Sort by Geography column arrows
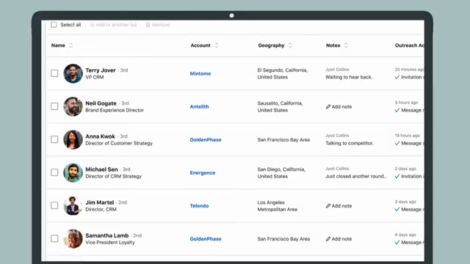470x264 pixels. (290, 45)
